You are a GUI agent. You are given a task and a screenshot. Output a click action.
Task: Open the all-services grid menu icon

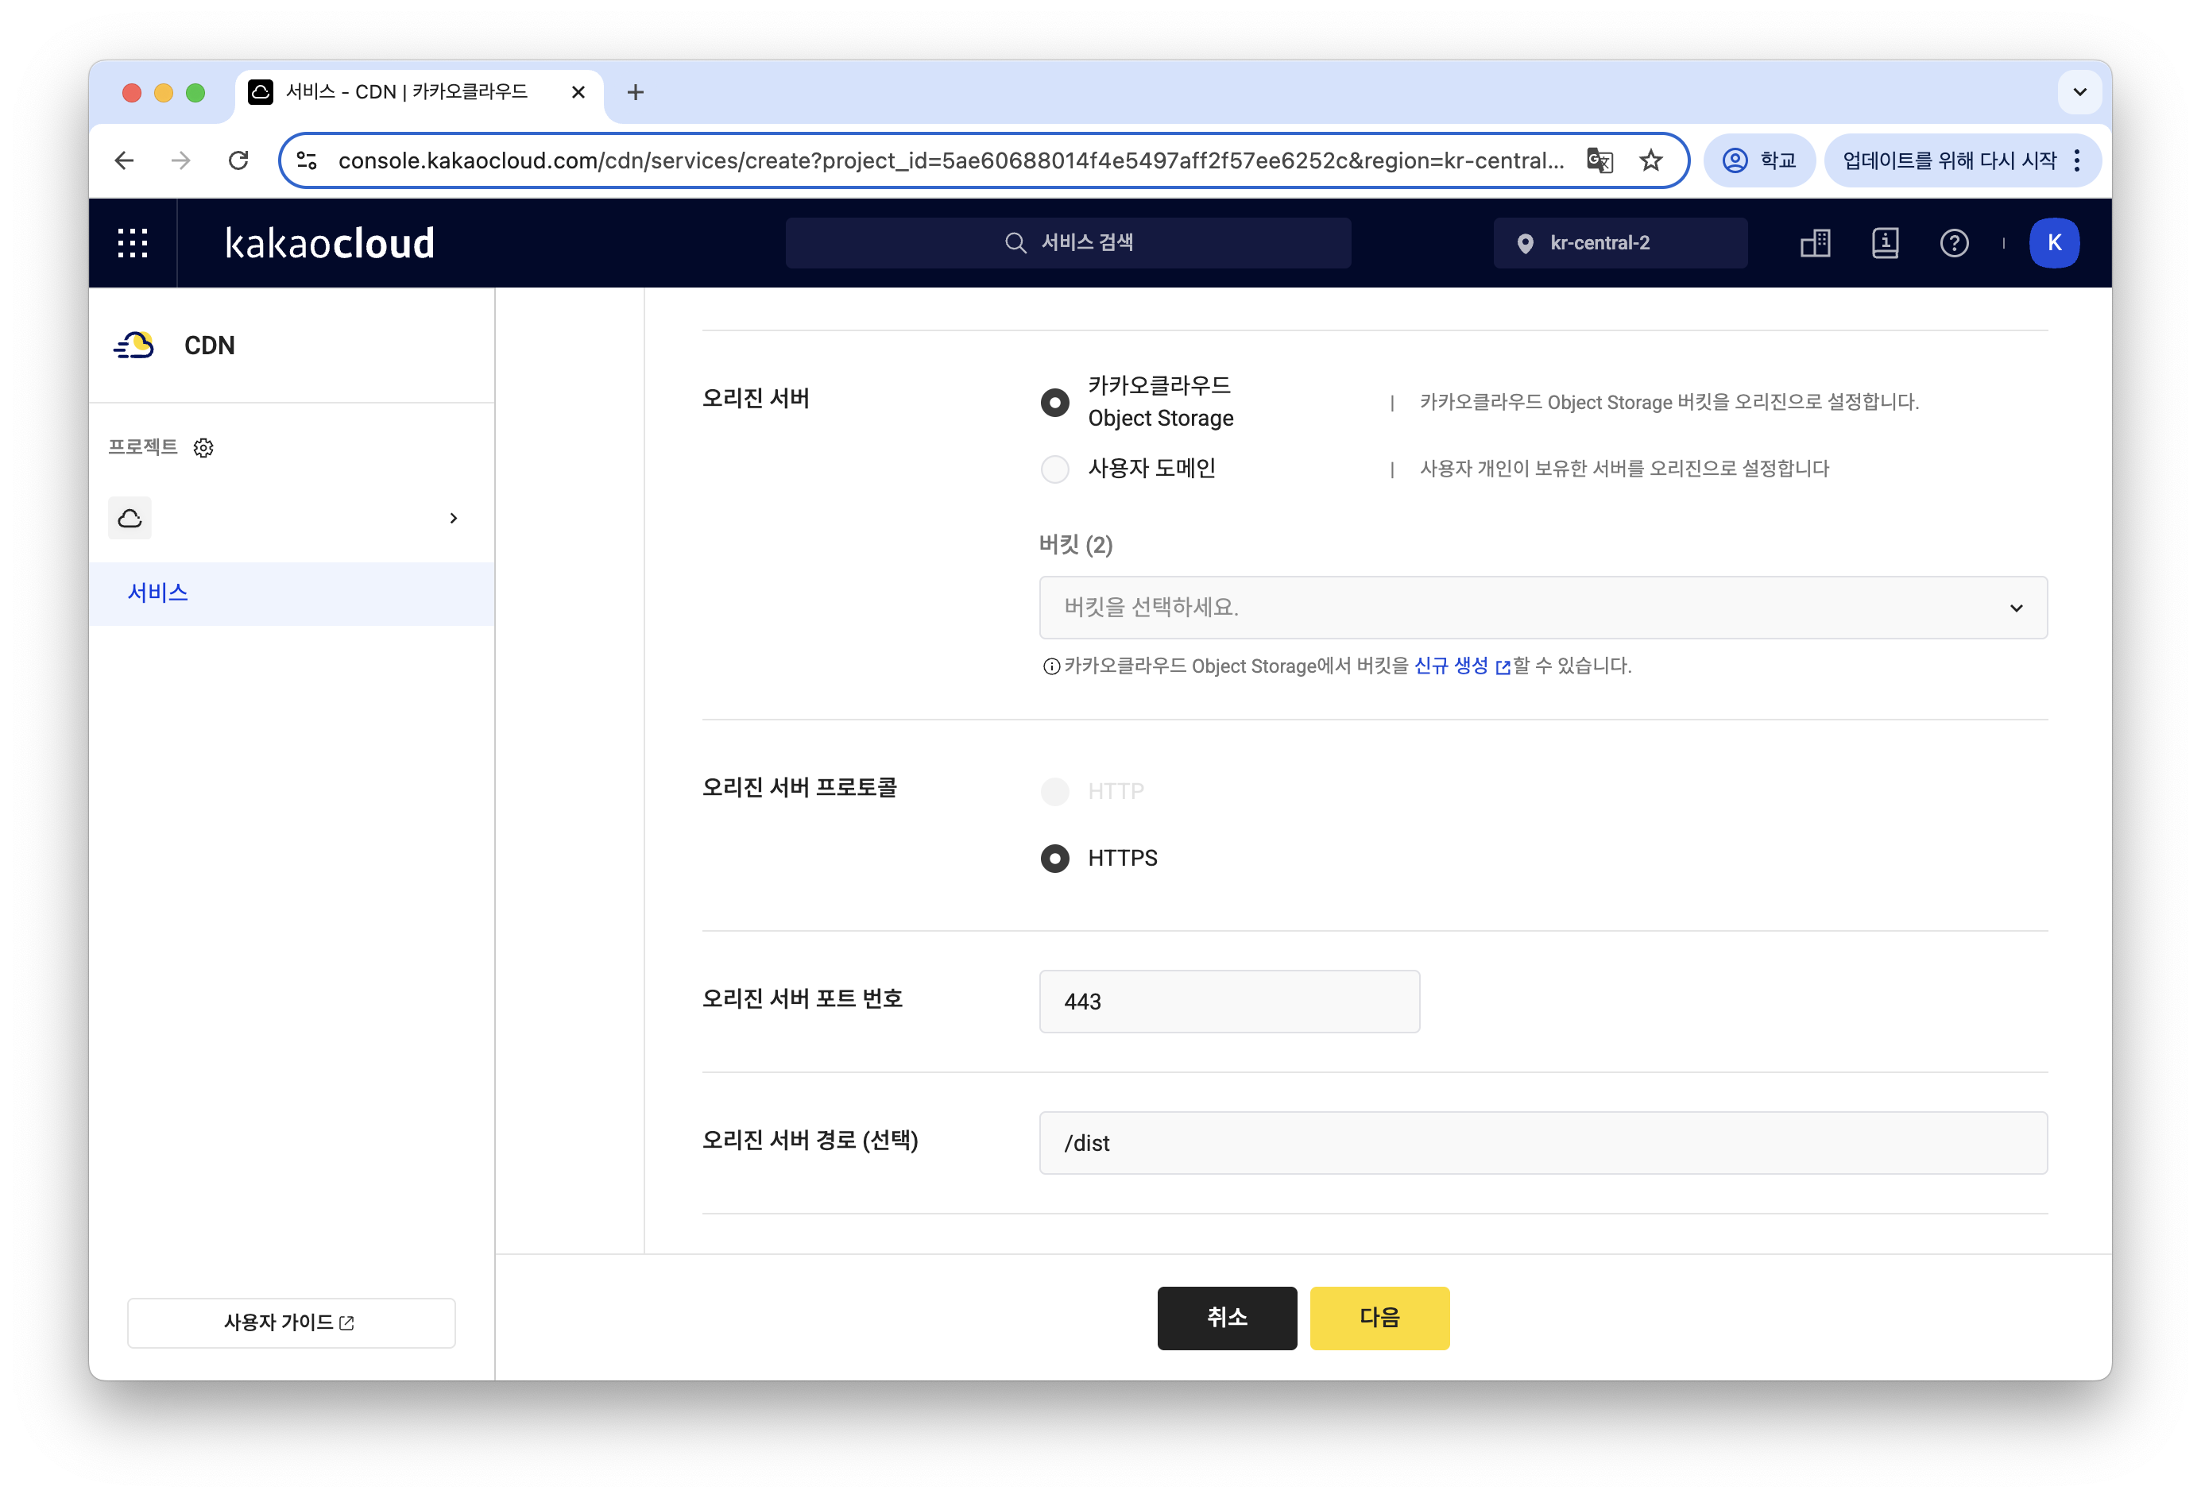133,243
